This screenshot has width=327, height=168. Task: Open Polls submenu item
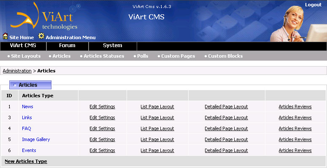[143, 56]
